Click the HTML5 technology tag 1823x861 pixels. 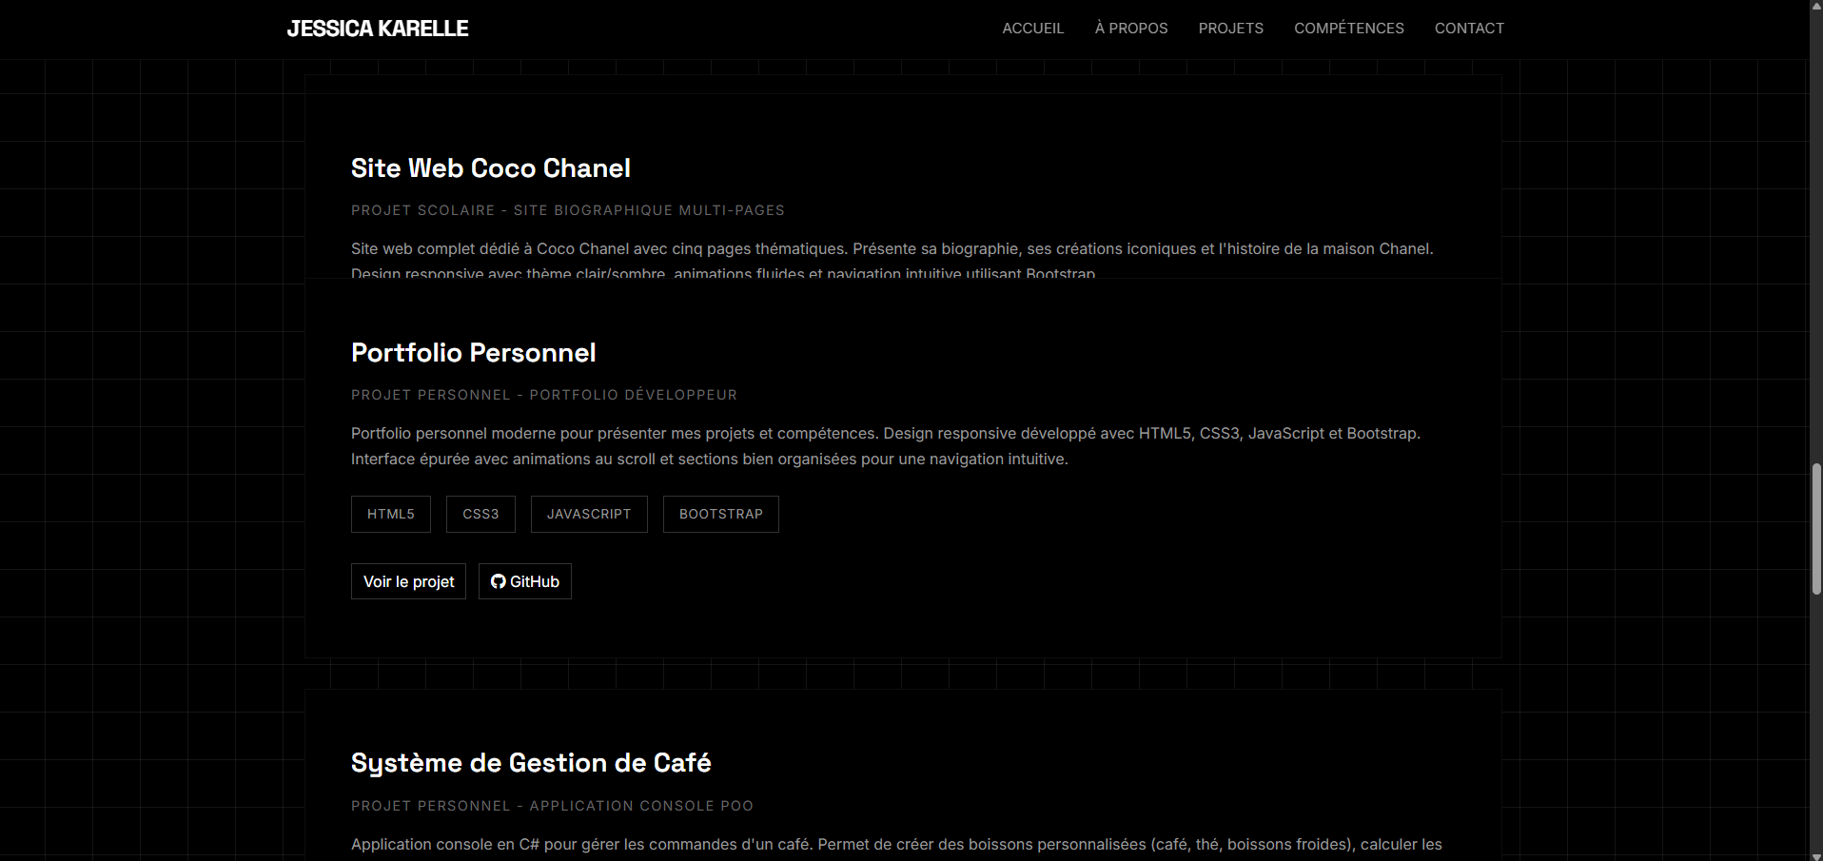(391, 514)
